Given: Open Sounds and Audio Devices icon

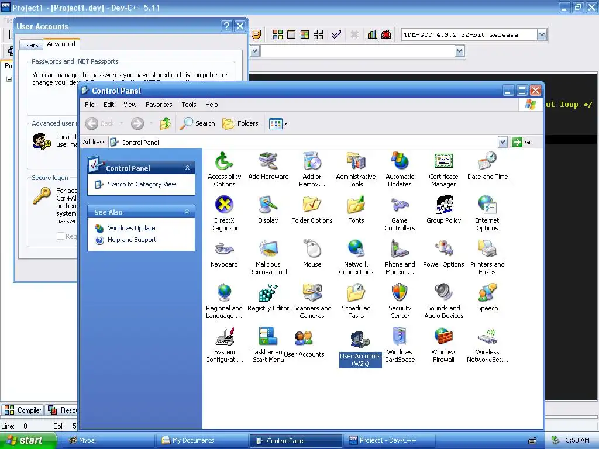Looking at the screenshot, I should (443, 301).
